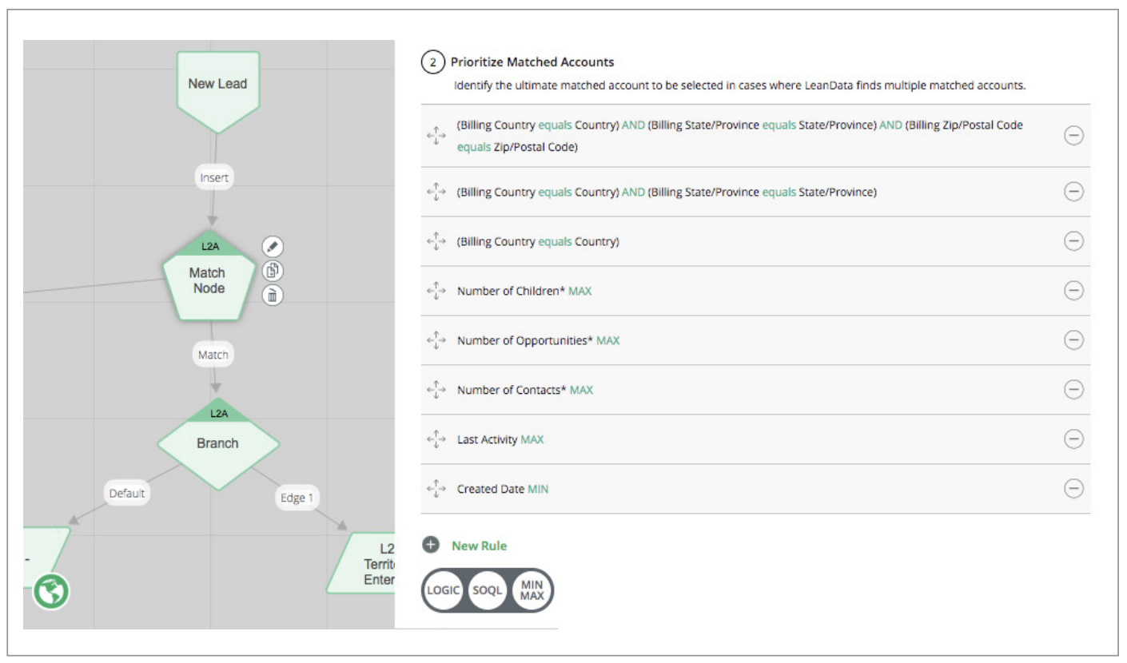The image size is (1127, 663).
Task: Add a LOGIC rule
Action: [444, 590]
